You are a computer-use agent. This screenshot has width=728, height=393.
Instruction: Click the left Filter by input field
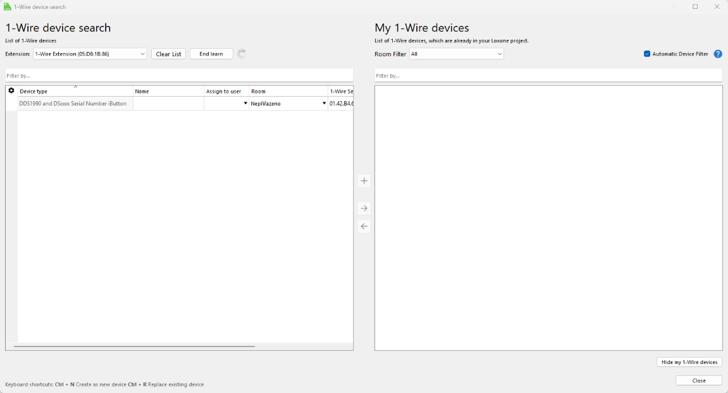(x=179, y=76)
